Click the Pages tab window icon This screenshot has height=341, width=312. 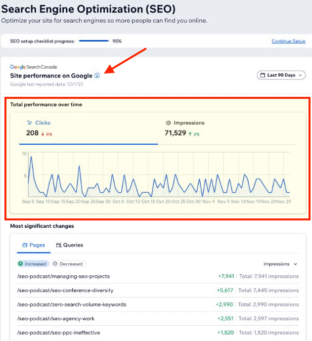(x=25, y=245)
